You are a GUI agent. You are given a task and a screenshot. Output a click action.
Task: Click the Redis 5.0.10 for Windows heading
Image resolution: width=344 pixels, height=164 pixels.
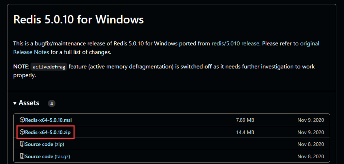pos(78,20)
